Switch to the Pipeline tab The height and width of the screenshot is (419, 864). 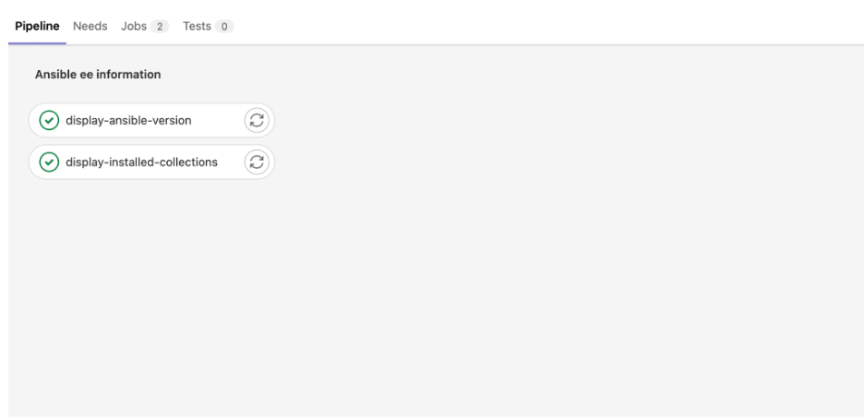[x=37, y=27]
